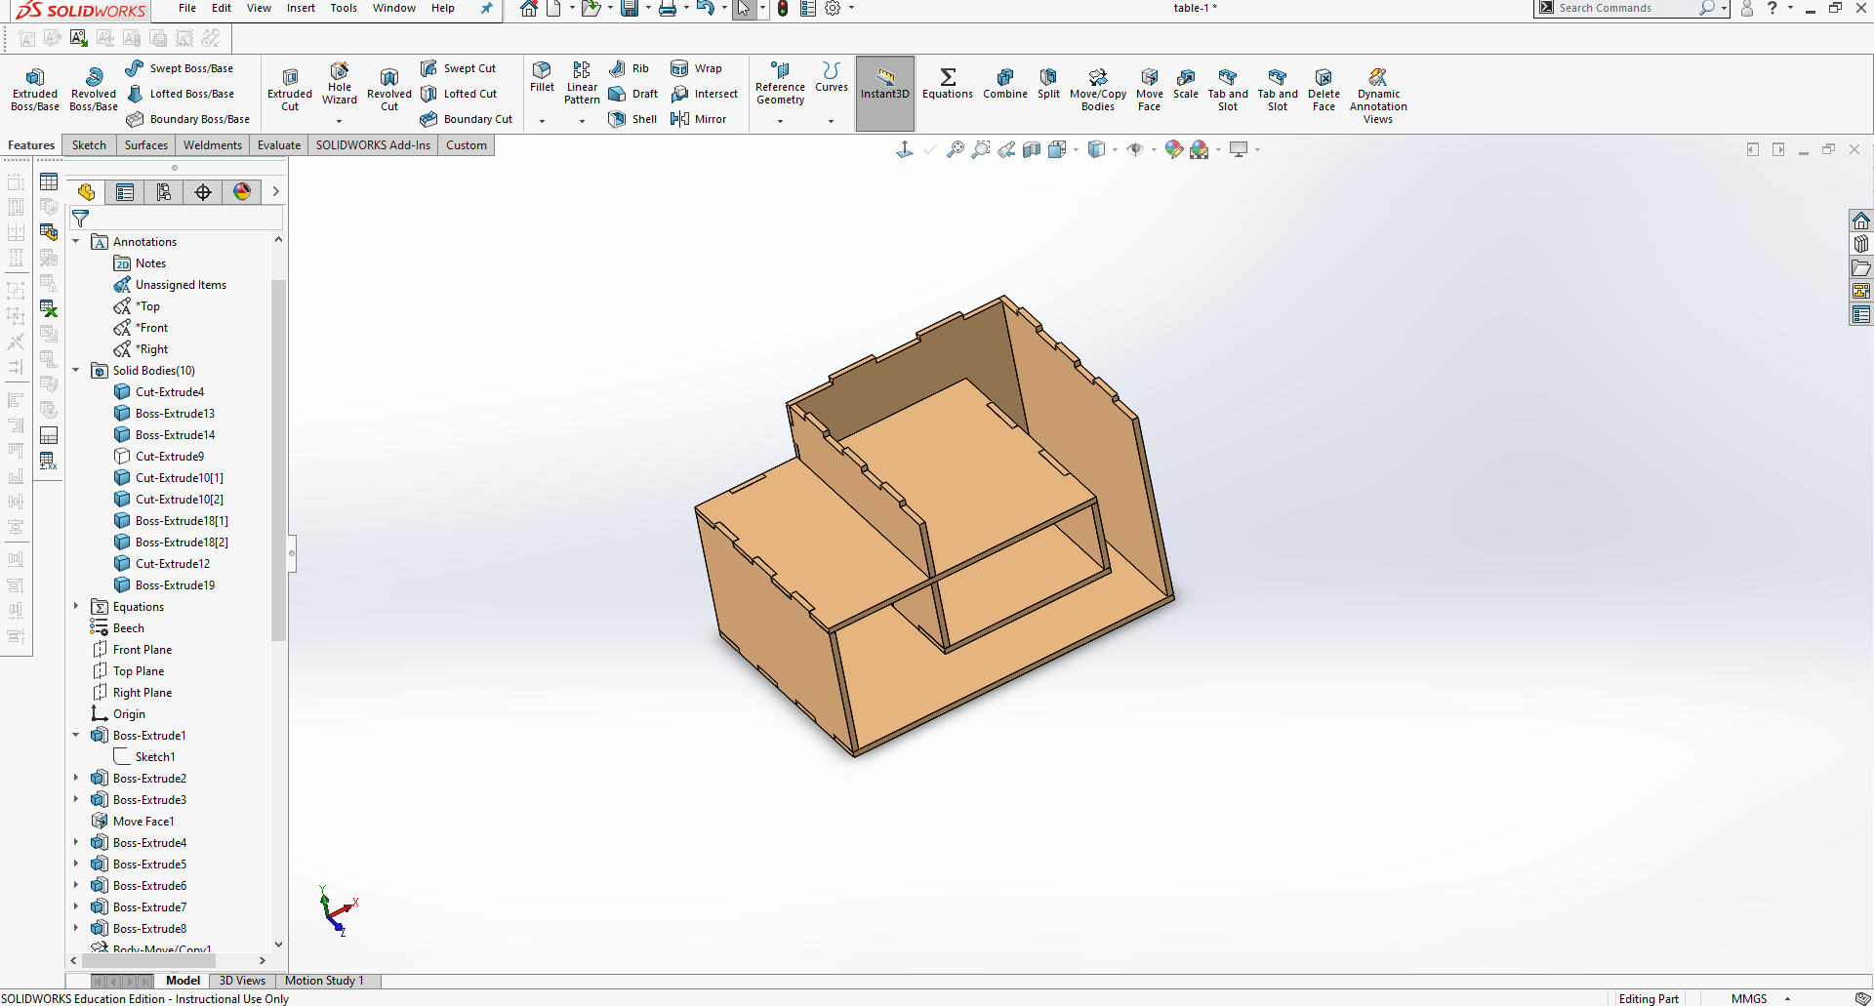Viewport: 1874px width, 1006px height.
Task: Click the Scale tool
Action: click(x=1186, y=83)
